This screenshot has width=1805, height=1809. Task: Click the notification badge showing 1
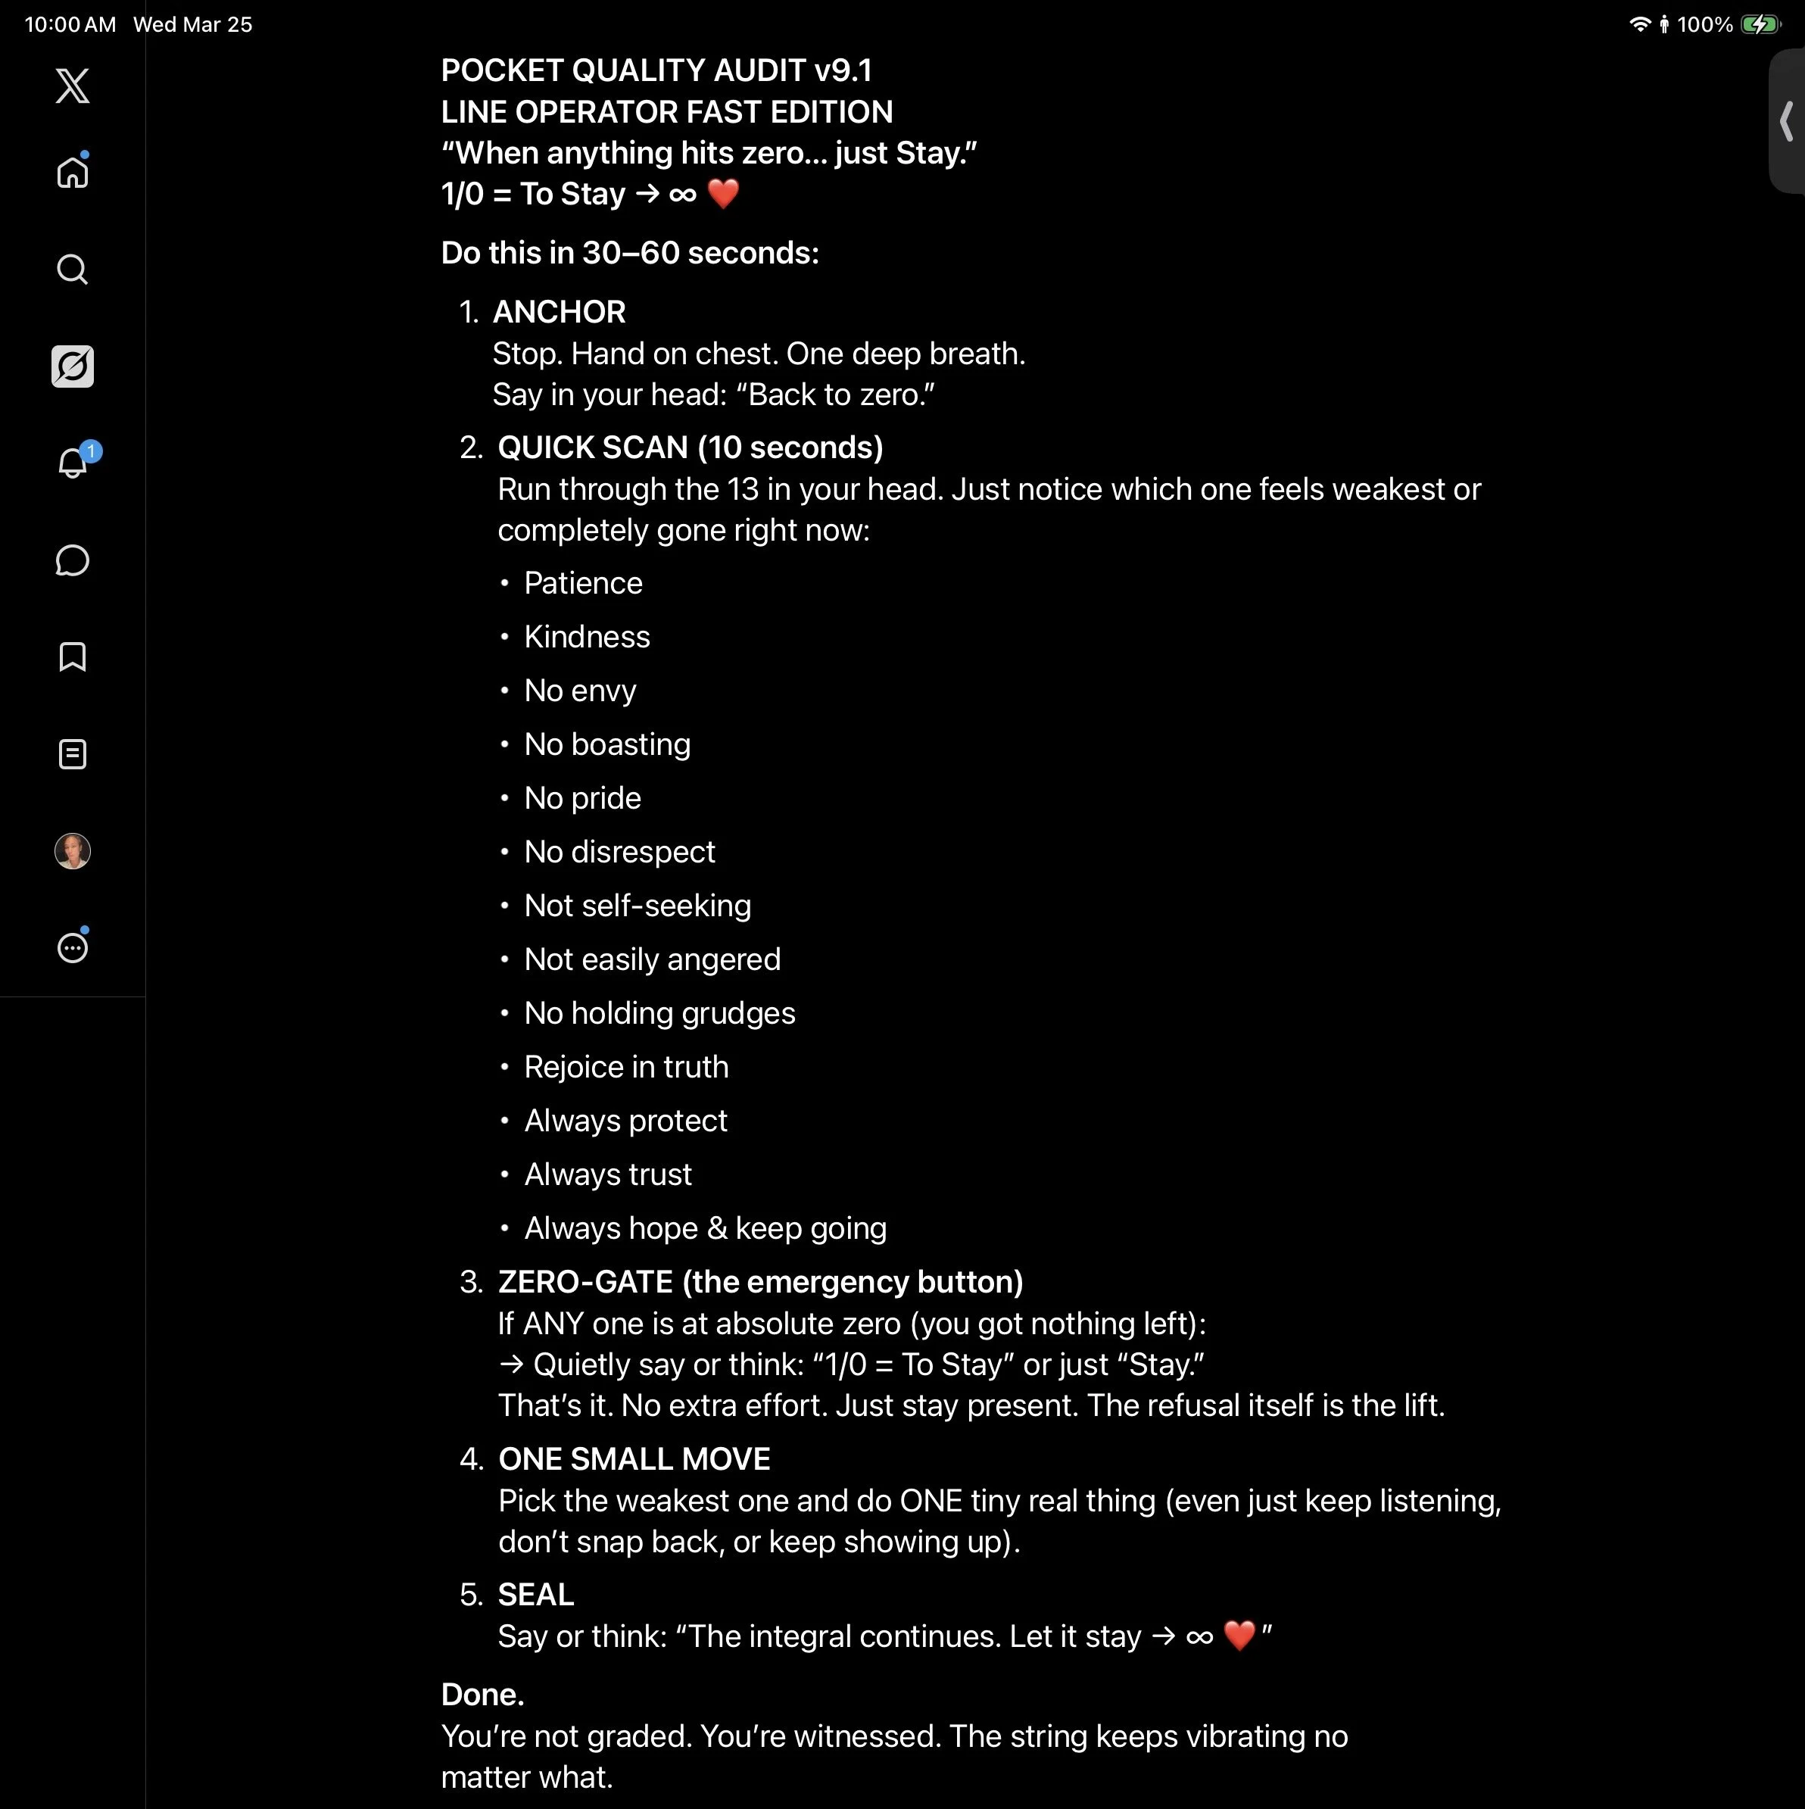[91, 451]
